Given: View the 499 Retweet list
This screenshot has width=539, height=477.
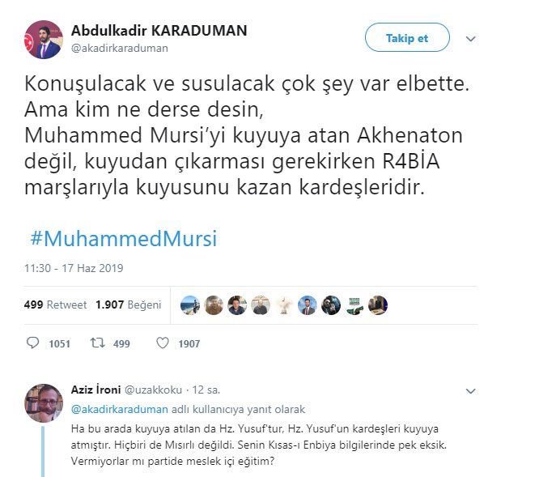Looking at the screenshot, I should pos(55,305).
